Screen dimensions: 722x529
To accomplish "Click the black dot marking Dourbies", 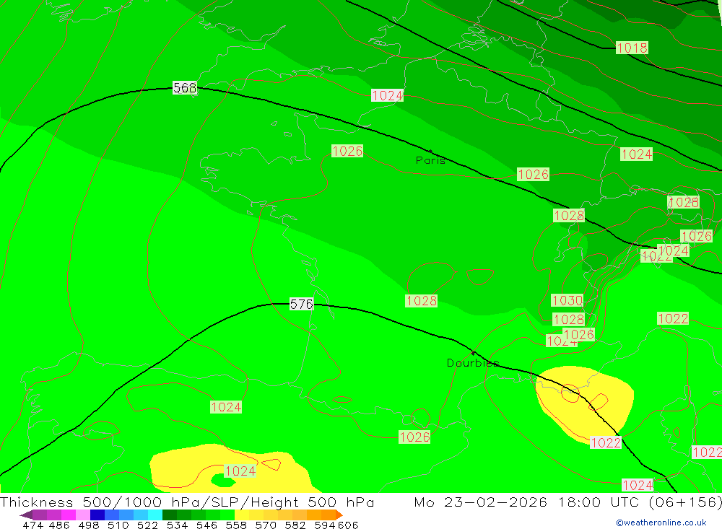I will 474,354.
